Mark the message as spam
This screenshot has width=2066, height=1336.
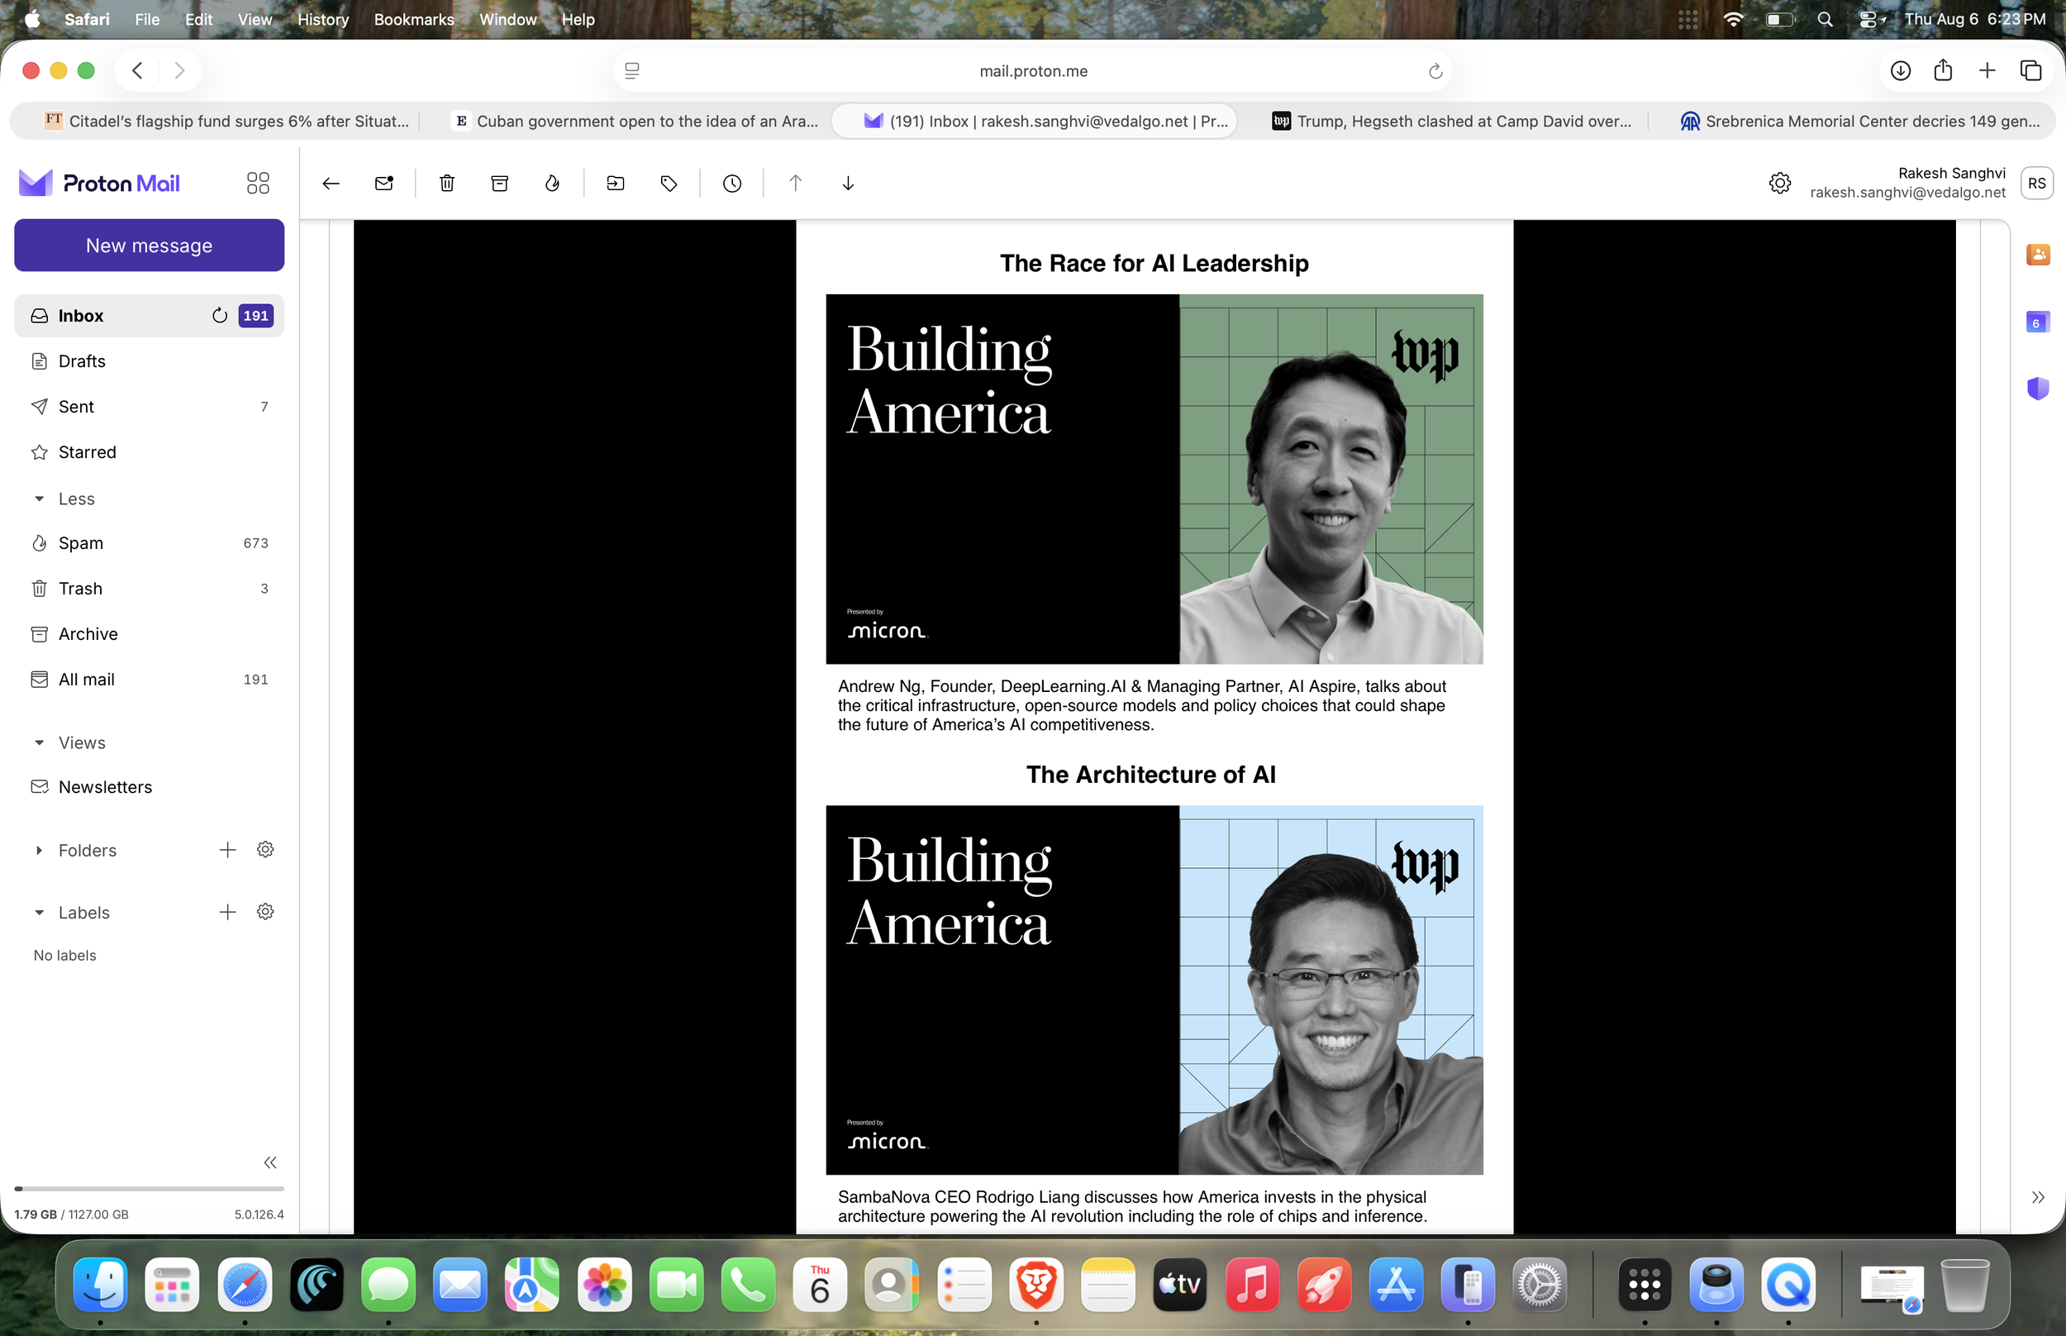(x=552, y=183)
